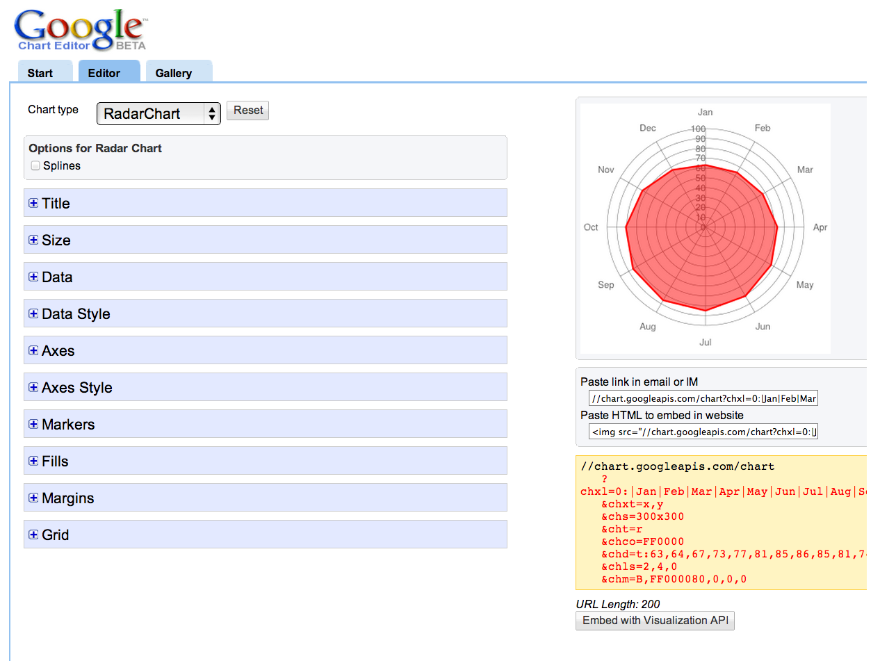Click the Google Chart Editor logo

click(80, 31)
